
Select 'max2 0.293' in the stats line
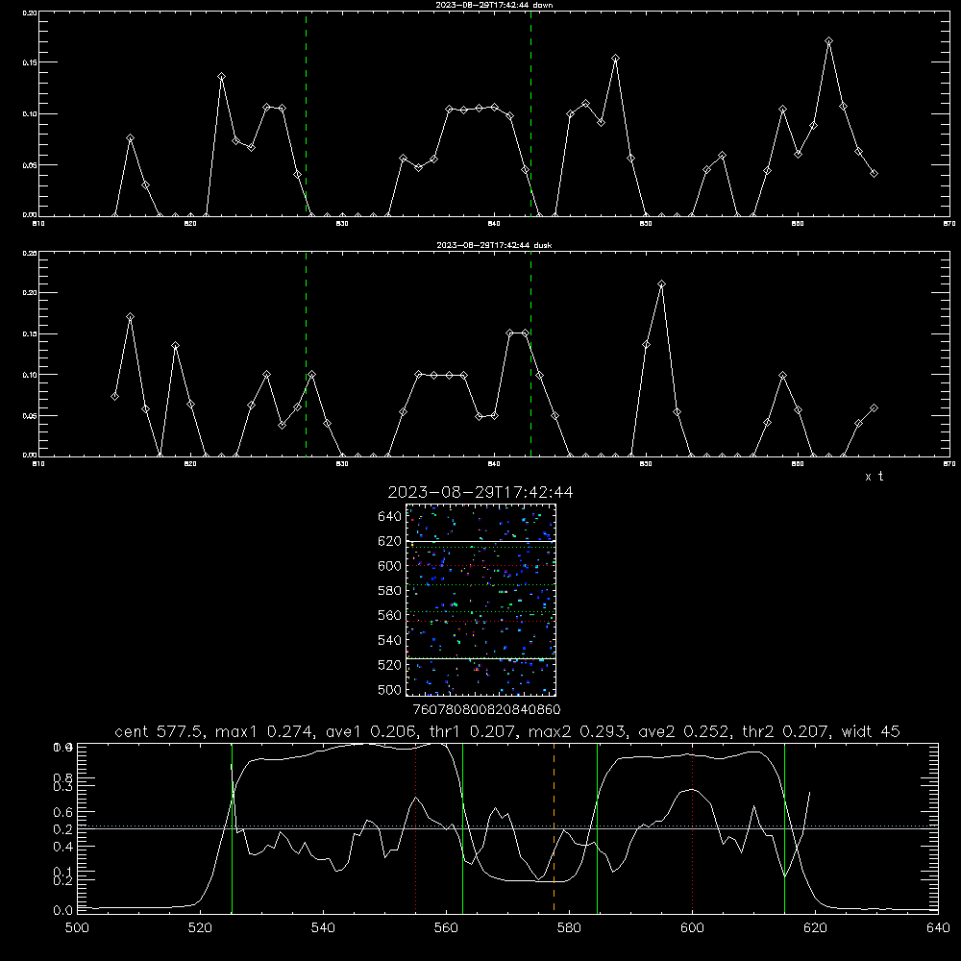[x=575, y=731]
